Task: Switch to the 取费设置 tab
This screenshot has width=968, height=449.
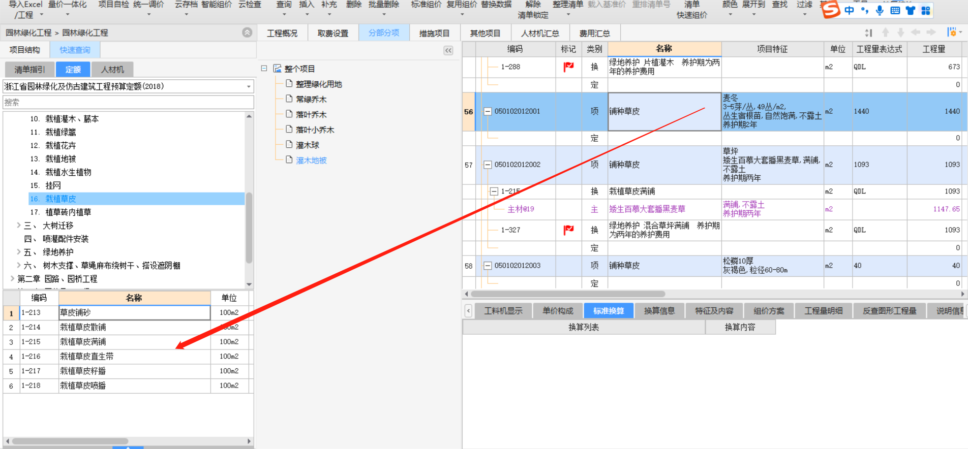Action: tap(333, 33)
